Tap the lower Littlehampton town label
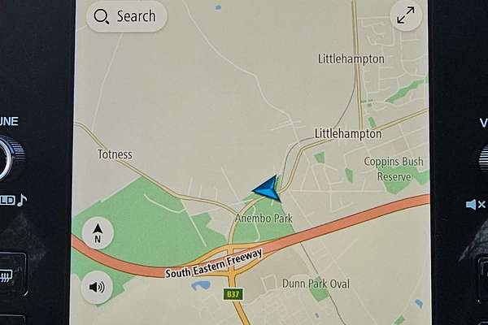Viewport: 488px width, 325px height. click(348, 134)
